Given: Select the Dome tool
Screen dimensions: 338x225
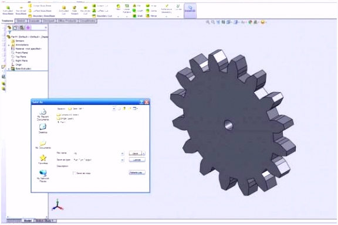Looking at the screenshot, I should pyautogui.click(x=151, y=11).
